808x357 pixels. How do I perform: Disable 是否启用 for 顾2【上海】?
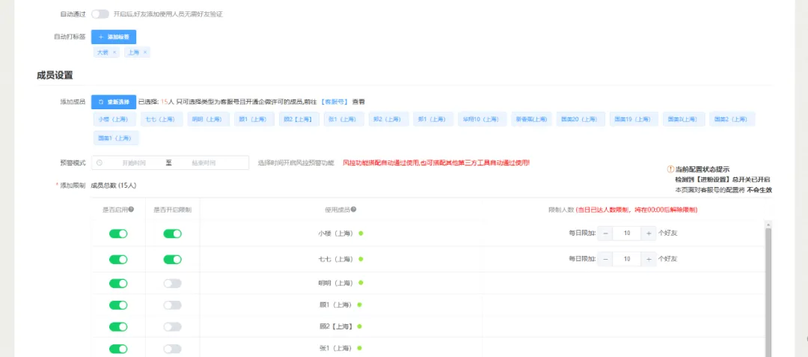[x=118, y=326]
